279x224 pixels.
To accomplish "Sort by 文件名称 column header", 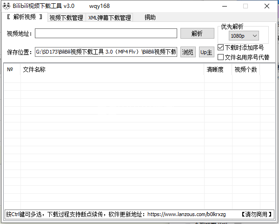I will pos(112,69).
